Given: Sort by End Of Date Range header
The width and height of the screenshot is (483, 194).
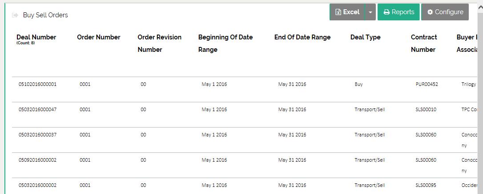Looking at the screenshot, I should (302, 37).
